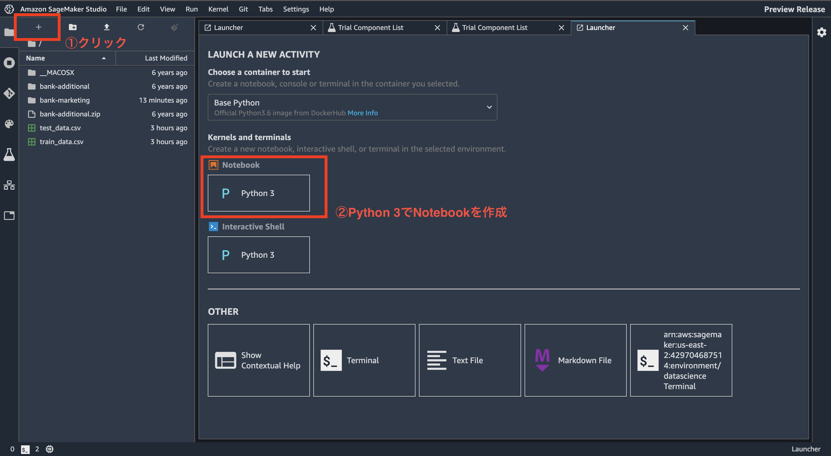Refresh the file list
Image resolution: width=831 pixels, height=456 pixels.
(141, 27)
